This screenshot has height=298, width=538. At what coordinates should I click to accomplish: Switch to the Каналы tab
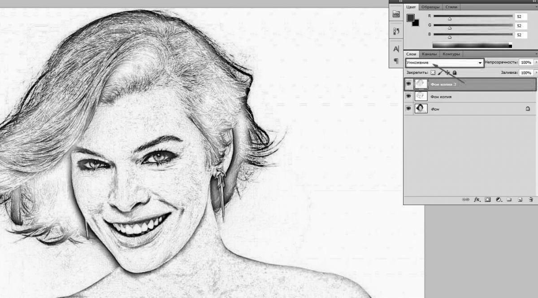(x=430, y=54)
